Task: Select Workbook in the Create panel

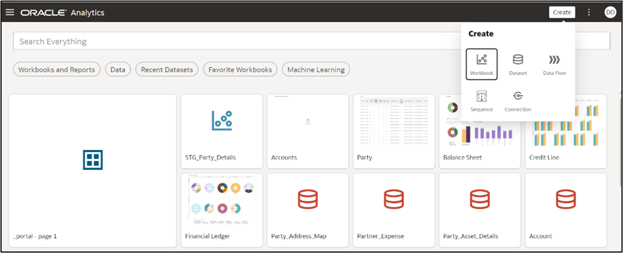Action: pos(481,64)
